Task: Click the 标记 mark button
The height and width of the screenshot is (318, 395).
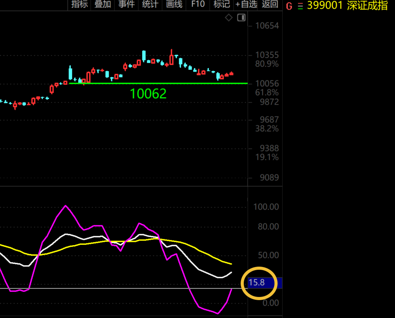Action: click(x=222, y=4)
